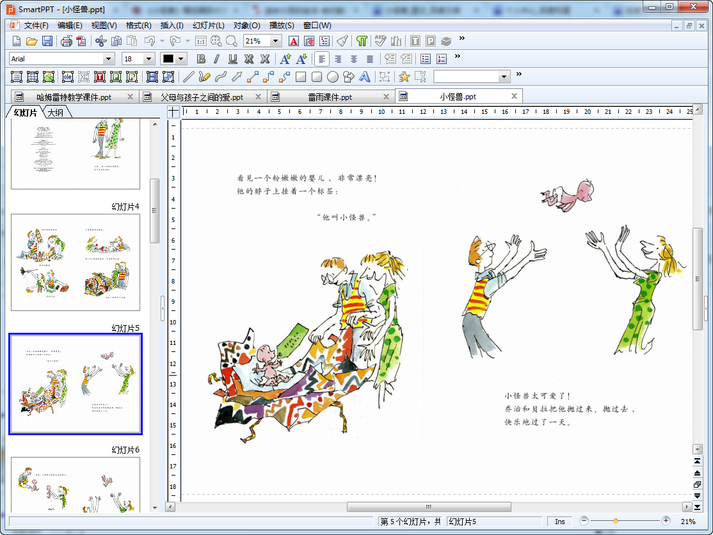Open the 插入(I) menu
Image resolution: width=713 pixels, height=535 pixels.
(x=172, y=26)
